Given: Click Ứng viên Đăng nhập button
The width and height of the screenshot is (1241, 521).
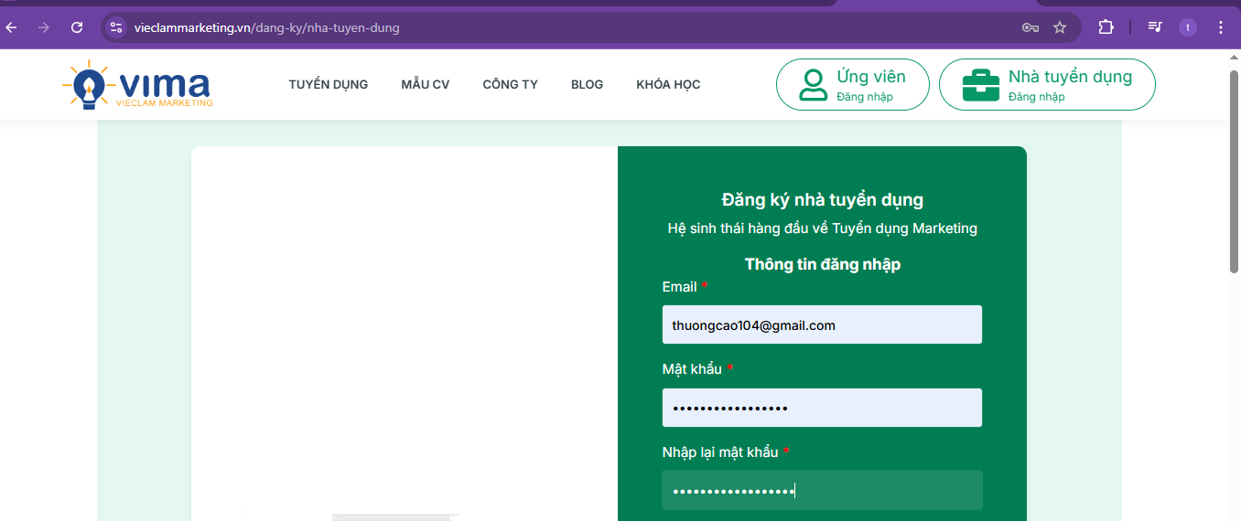Looking at the screenshot, I should coord(852,85).
